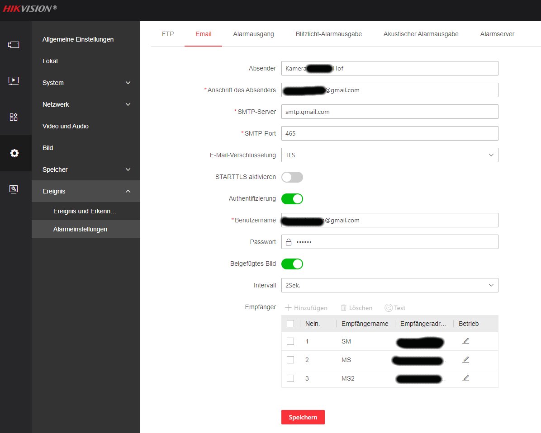The height and width of the screenshot is (433, 541).
Task: Edit recipient MS2 with pencil icon
Action: pos(466,378)
